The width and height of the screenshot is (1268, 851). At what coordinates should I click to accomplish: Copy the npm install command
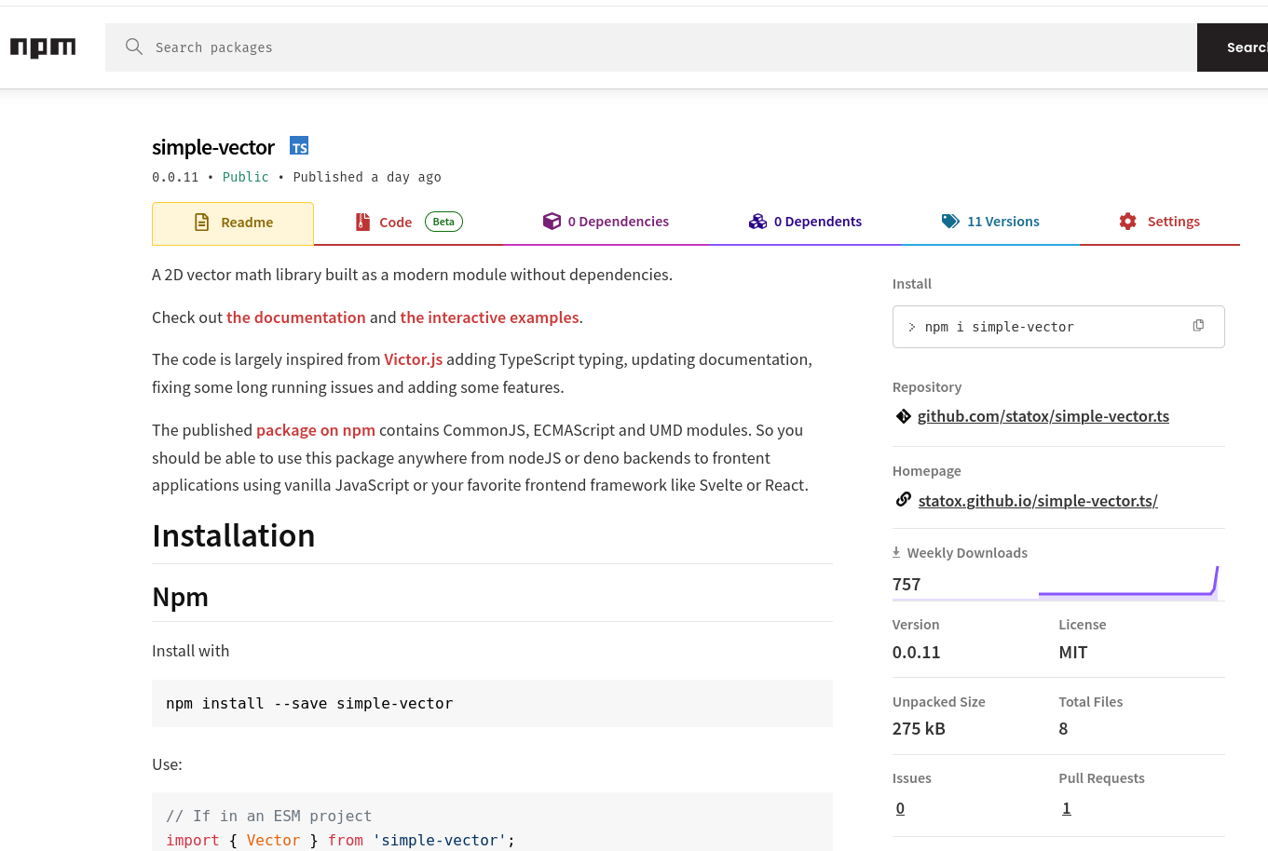(1198, 326)
